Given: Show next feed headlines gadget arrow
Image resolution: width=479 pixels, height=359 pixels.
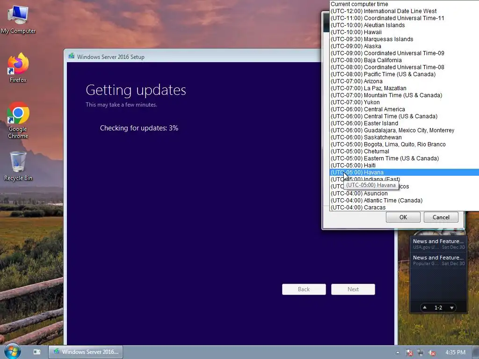Looking at the screenshot, I should 451,308.
